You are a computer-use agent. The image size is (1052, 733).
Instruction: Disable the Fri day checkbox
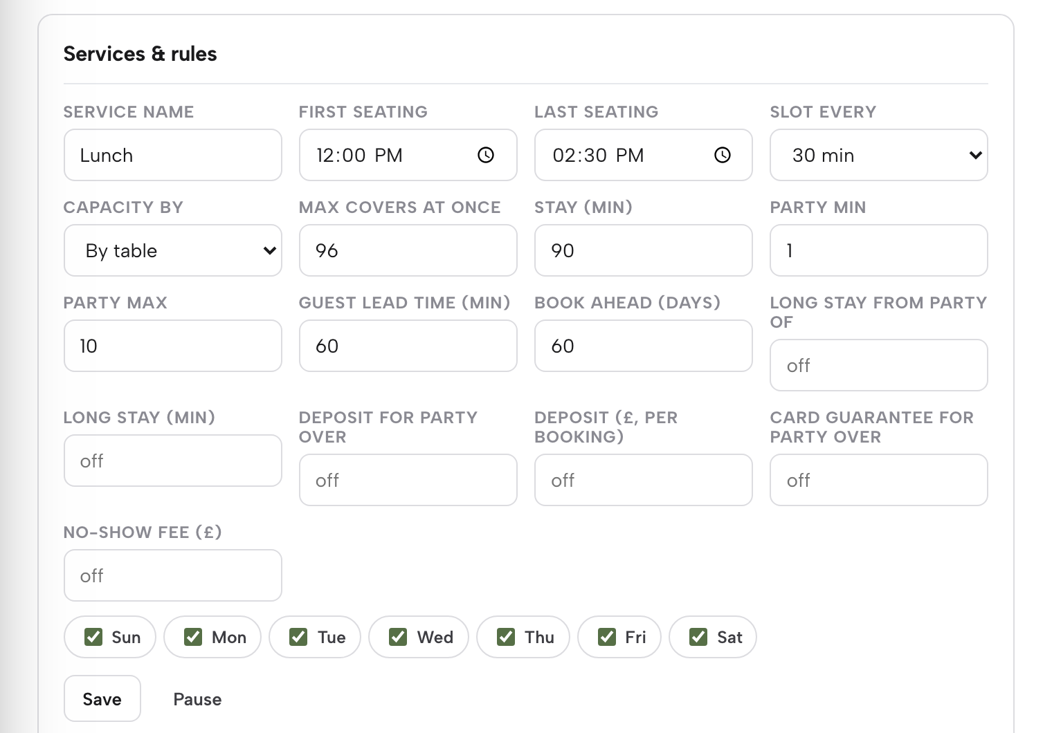point(607,637)
